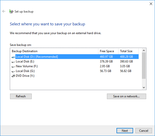Click the back arrow icon
The width and height of the screenshot is (155, 136).
[x=4, y=11]
